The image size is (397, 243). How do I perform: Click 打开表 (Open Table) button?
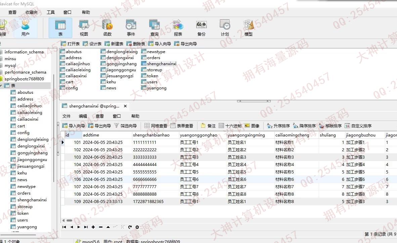click(x=71, y=44)
